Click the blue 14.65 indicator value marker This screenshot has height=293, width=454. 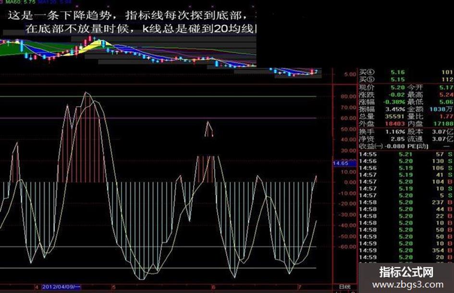pos(344,163)
